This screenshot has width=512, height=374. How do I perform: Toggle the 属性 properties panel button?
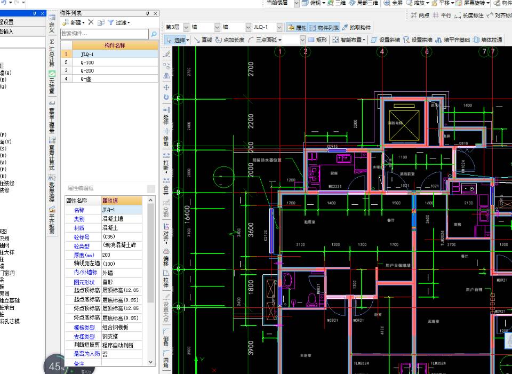(297, 28)
